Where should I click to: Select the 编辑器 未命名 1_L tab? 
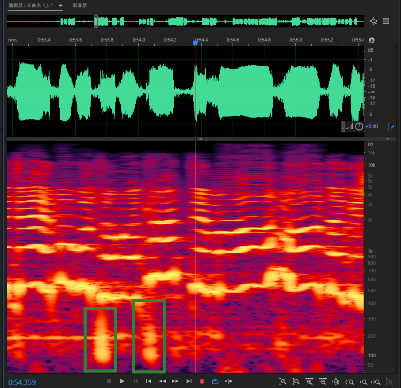pyautogui.click(x=31, y=6)
